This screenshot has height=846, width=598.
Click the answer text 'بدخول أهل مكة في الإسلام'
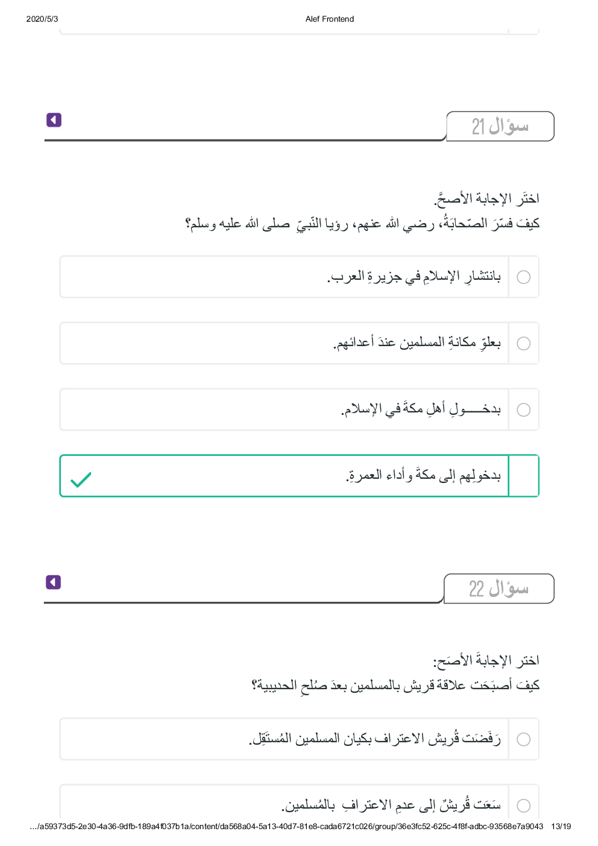point(421,409)
